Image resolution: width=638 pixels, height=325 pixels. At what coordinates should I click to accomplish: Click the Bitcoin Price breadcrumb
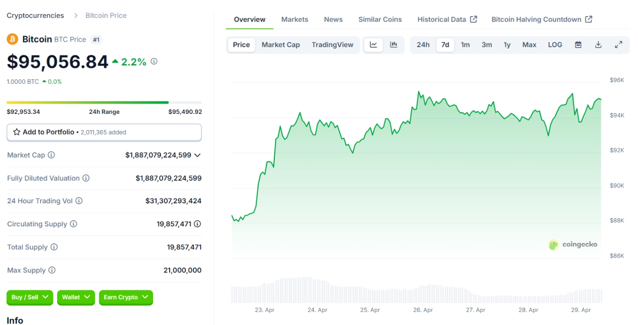tap(106, 15)
